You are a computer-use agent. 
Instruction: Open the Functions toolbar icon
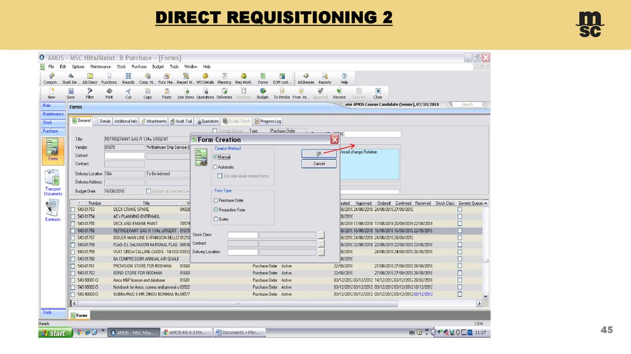(109, 78)
